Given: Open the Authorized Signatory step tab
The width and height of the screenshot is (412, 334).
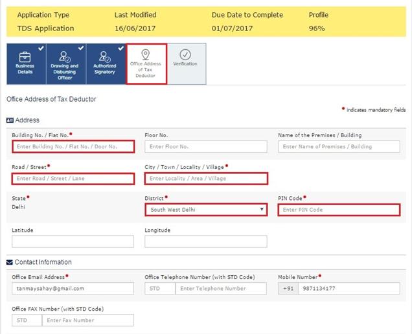Looking at the screenshot, I should 106,64.
